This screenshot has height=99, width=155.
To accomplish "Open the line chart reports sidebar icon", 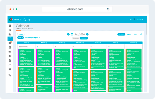I will 10,65.
